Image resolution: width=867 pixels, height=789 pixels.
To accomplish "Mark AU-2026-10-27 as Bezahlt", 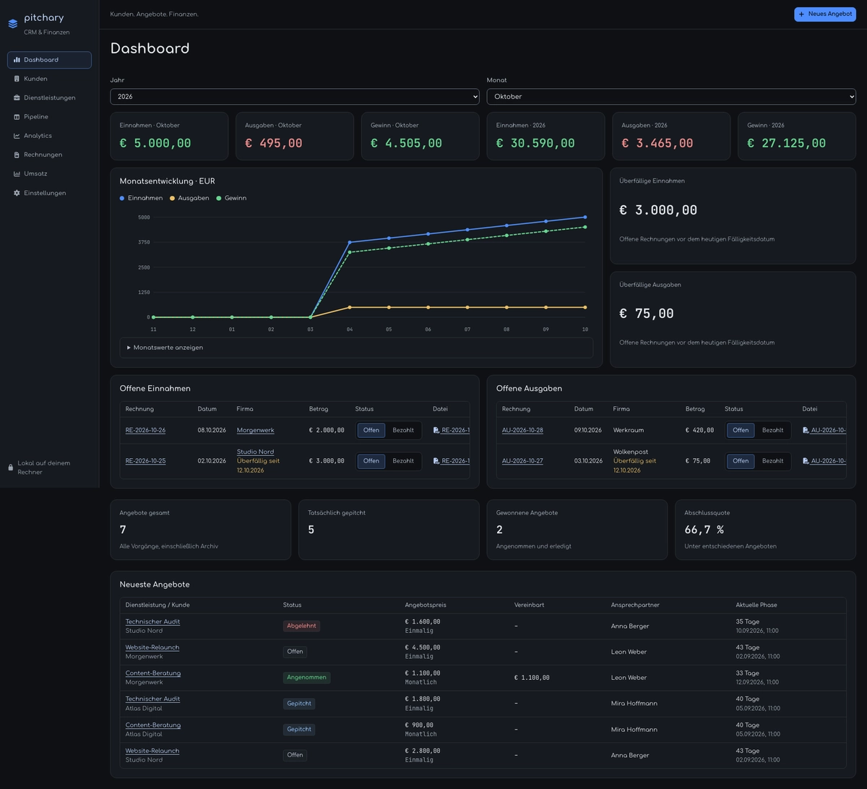I will [772, 461].
